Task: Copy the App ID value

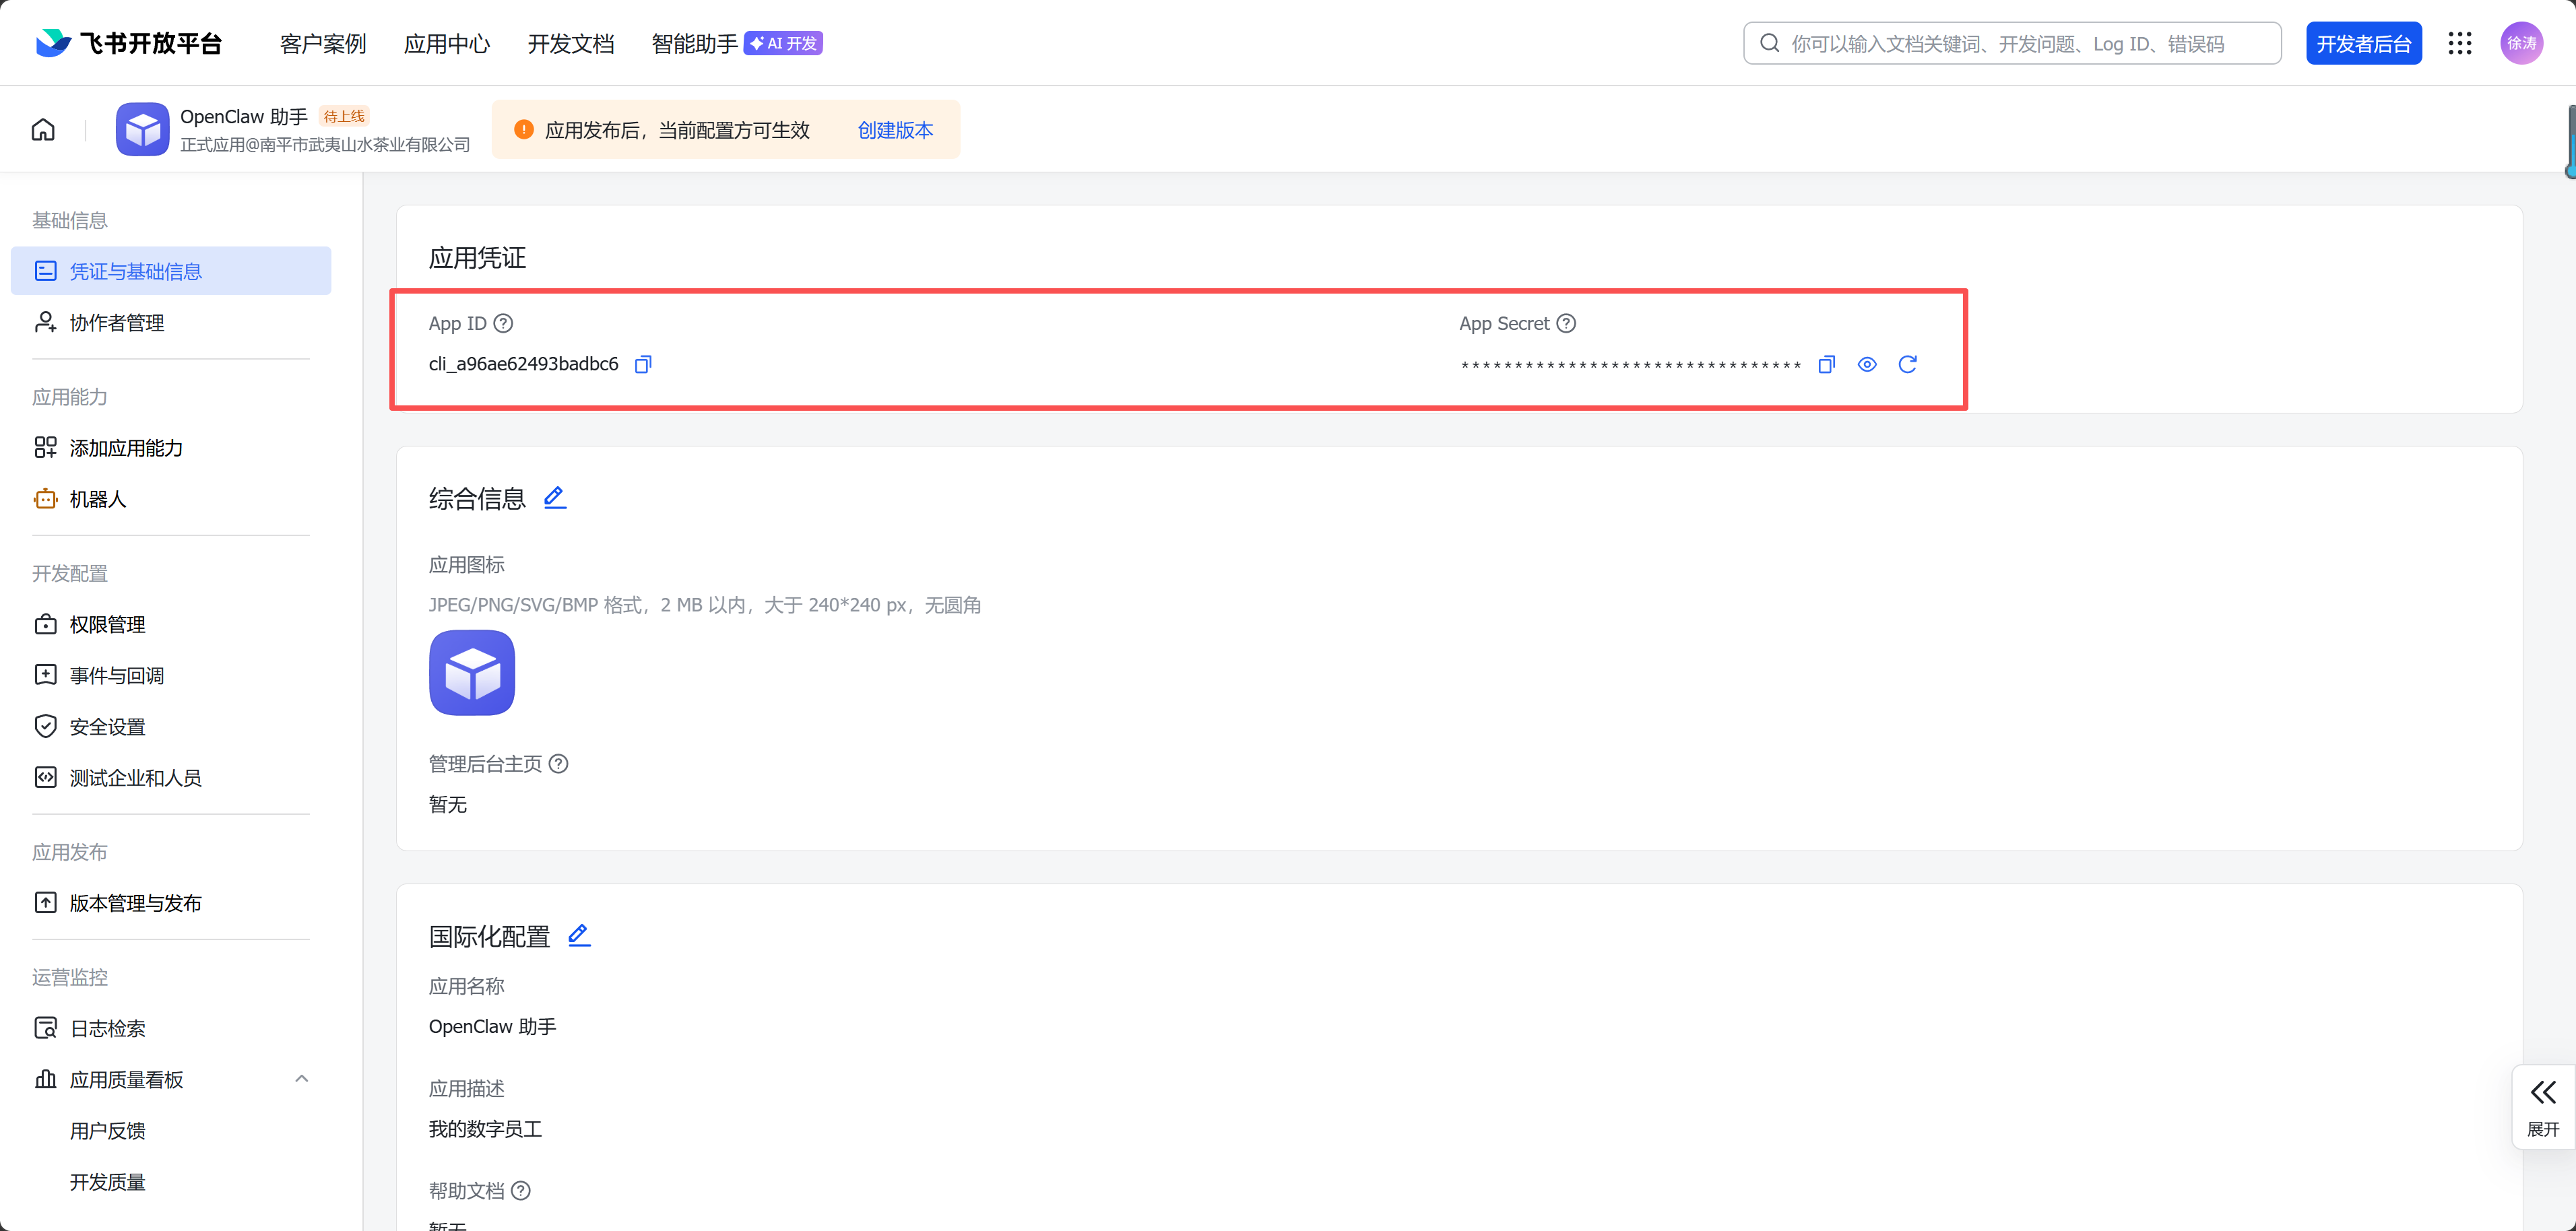Action: [x=643, y=364]
